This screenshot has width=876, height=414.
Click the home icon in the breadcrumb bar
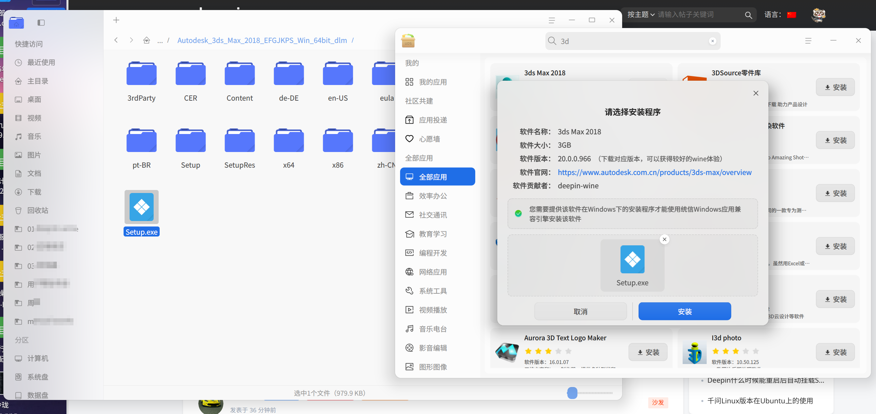click(x=147, y=40)
